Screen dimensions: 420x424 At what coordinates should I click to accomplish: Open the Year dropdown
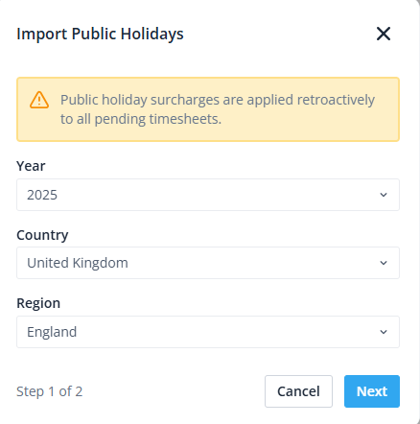click(x=208, y=195)
